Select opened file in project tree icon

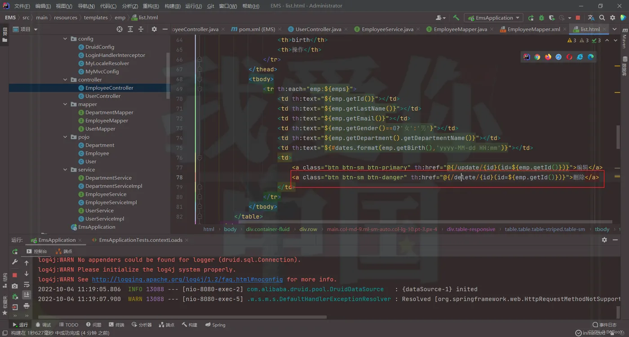(x=120, y=29)
